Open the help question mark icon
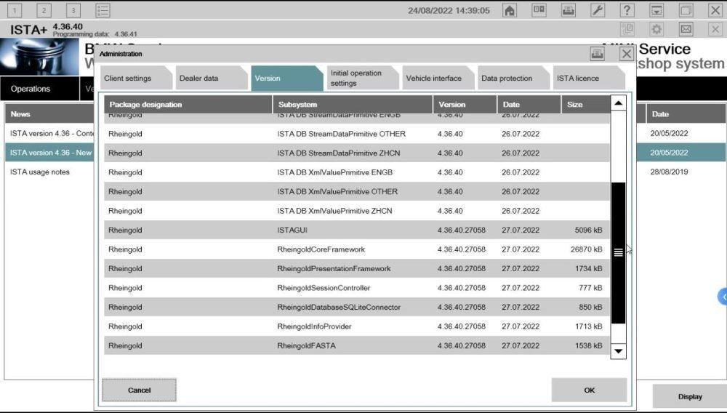The image size is (727, 413). [627, 10]
